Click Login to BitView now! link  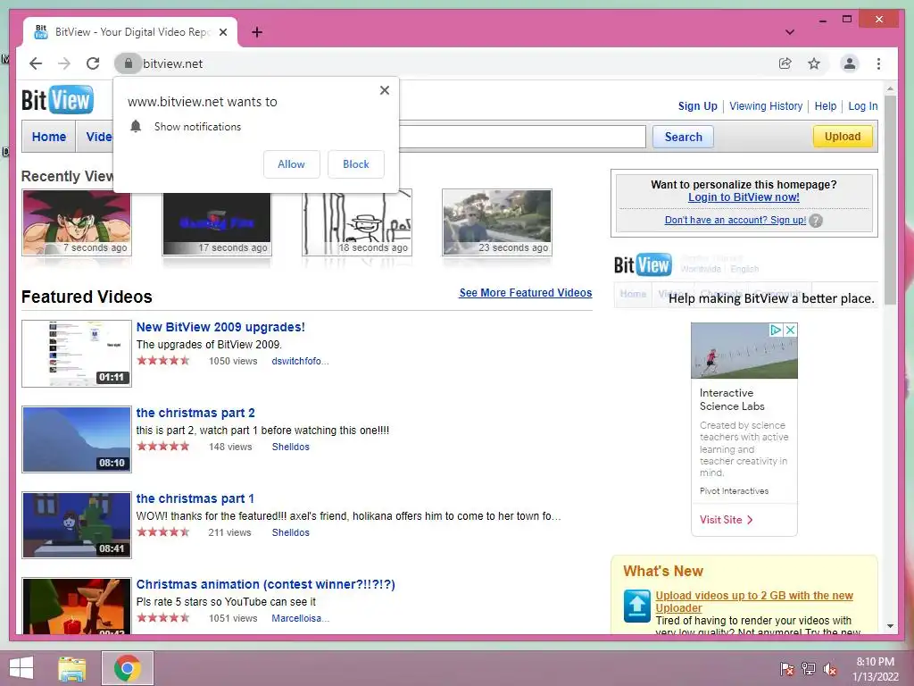744,197
